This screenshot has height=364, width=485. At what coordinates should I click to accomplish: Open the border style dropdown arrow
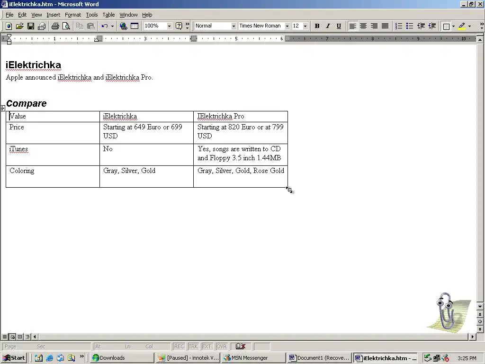click(453, 26)
